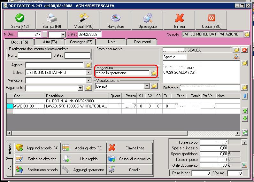The height and width of the screenshot is (182, 254).
Task: Click refresh icon at grid bottom right
Action: click(x=245, y=132)
